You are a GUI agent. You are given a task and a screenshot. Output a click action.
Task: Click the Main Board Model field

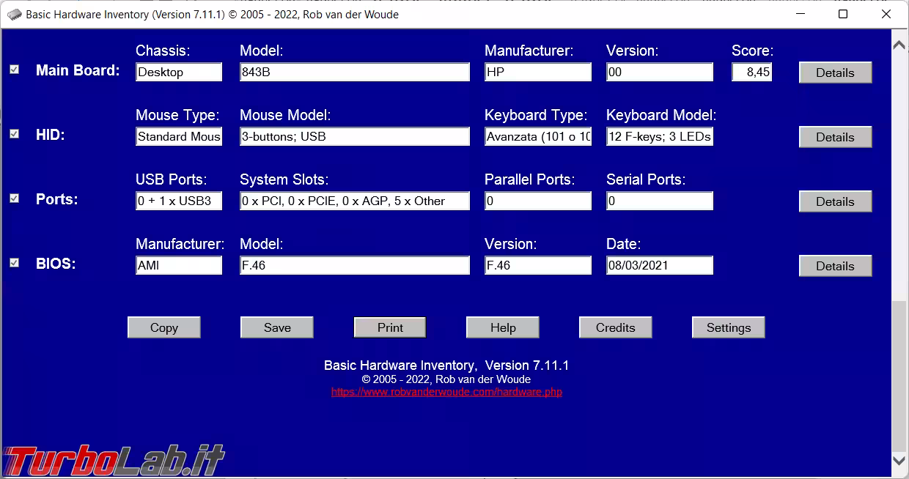coord(355,72)
